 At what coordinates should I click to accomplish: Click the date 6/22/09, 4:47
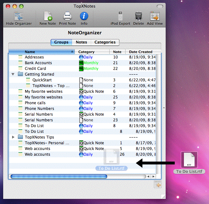[142, 80]
